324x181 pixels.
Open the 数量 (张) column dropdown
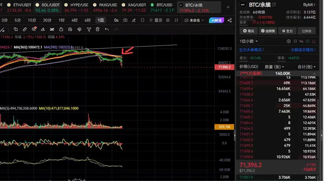274,67
